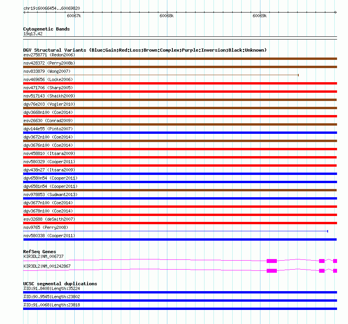The width and height of the screenshot is (348, 324).
Task: Click the %ID:90.9545|Length:23802 duplication label
Action: coord(52,297)
